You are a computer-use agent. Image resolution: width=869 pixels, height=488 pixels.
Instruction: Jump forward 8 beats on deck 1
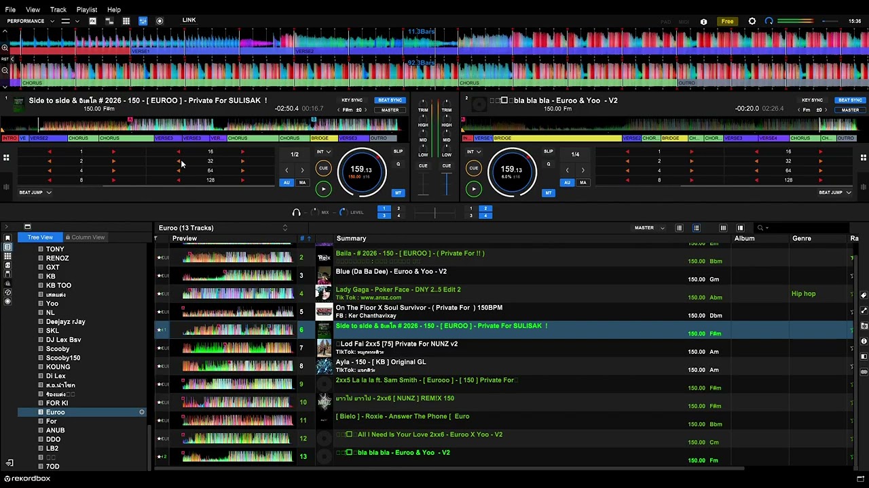[113, 180]
